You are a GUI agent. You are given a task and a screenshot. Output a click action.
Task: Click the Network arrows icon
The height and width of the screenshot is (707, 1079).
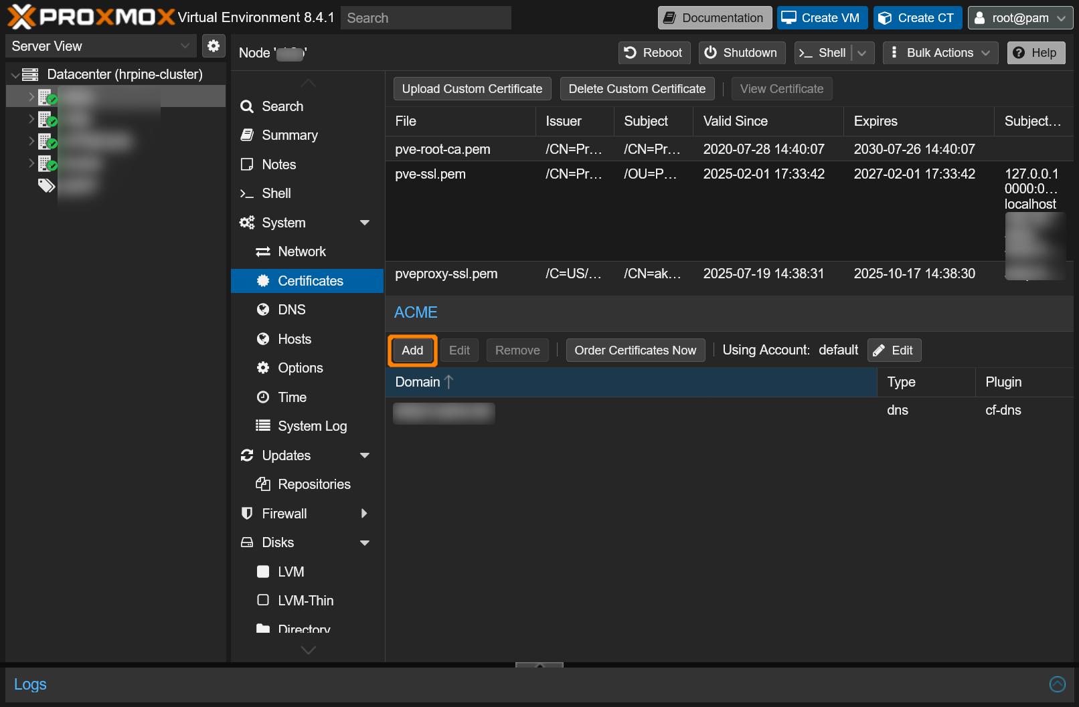click(263, 251)
